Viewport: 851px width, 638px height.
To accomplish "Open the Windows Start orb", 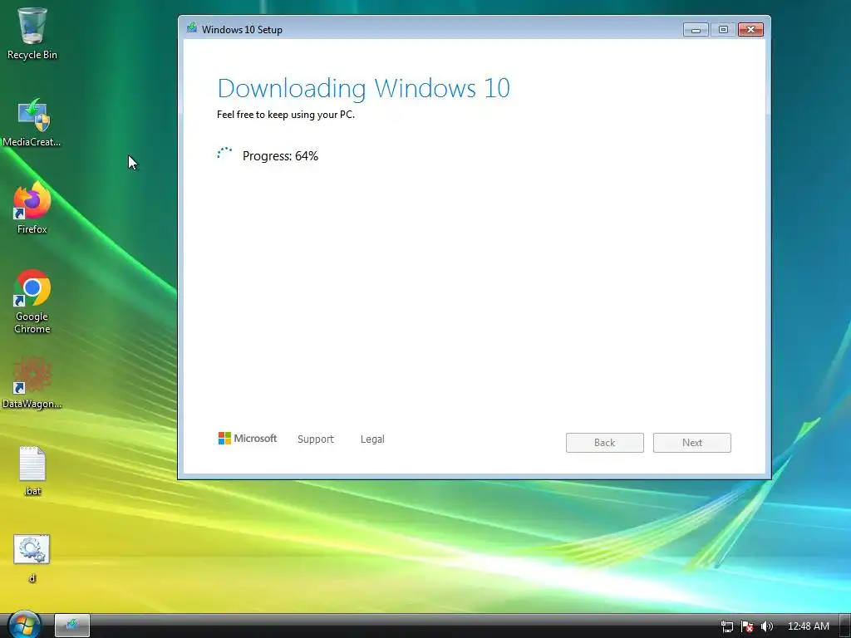I will 24,625.
